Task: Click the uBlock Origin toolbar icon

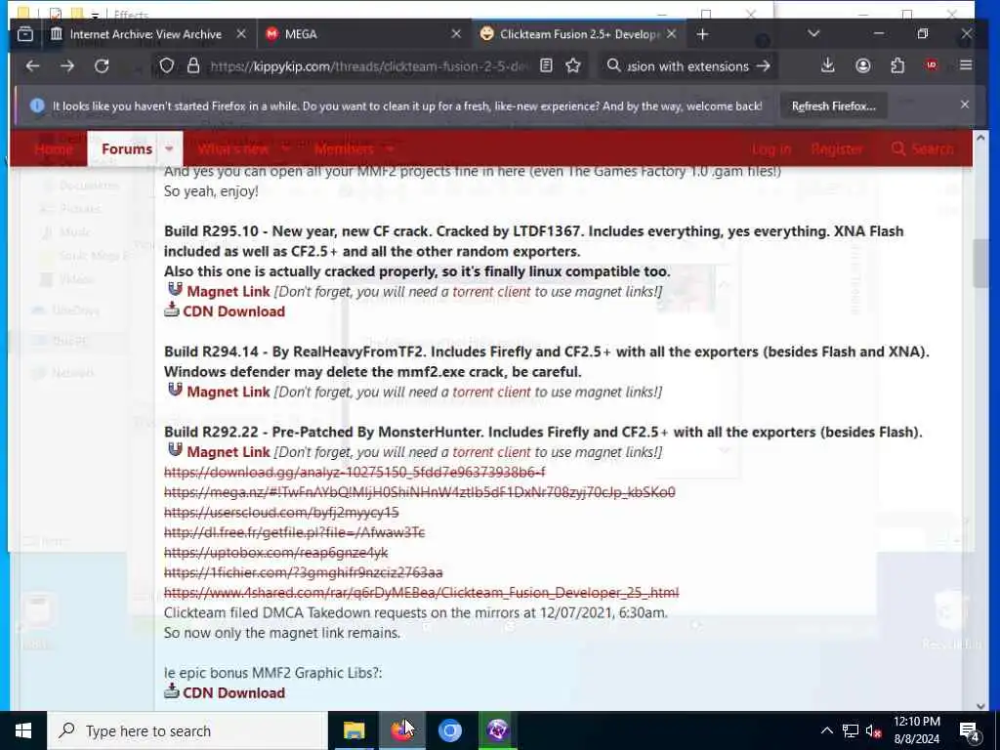Action: 932,65
